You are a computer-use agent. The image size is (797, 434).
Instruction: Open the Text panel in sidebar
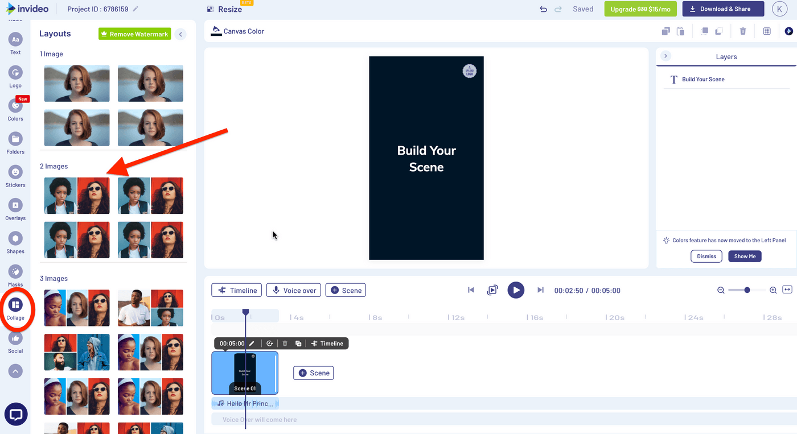15,40
